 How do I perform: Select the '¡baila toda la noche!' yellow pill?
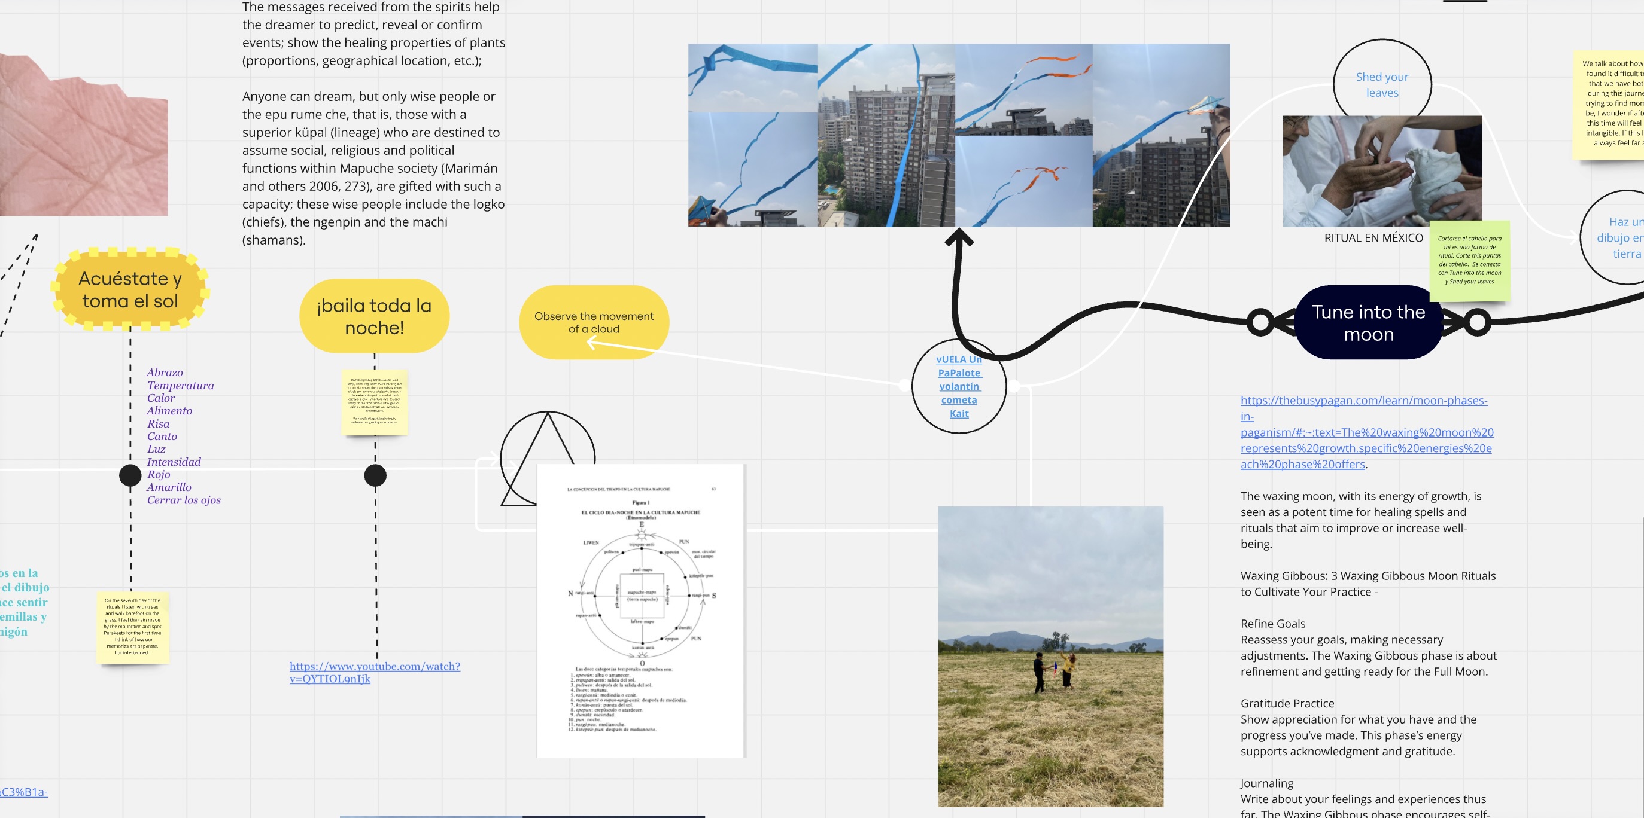point(374,316)
